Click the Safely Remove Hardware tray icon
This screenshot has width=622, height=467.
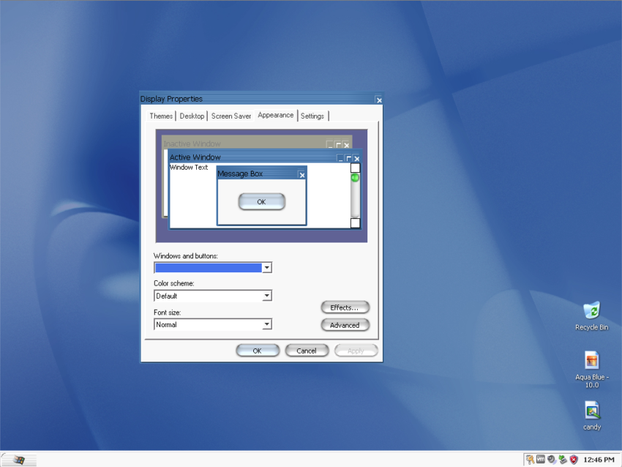[x=563, y=460]
